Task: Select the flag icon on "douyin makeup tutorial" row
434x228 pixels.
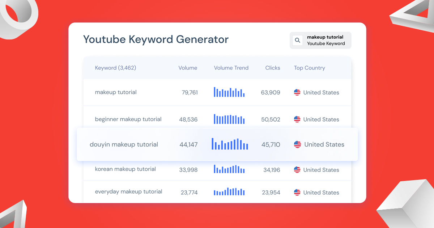Action: pos(297,144)
